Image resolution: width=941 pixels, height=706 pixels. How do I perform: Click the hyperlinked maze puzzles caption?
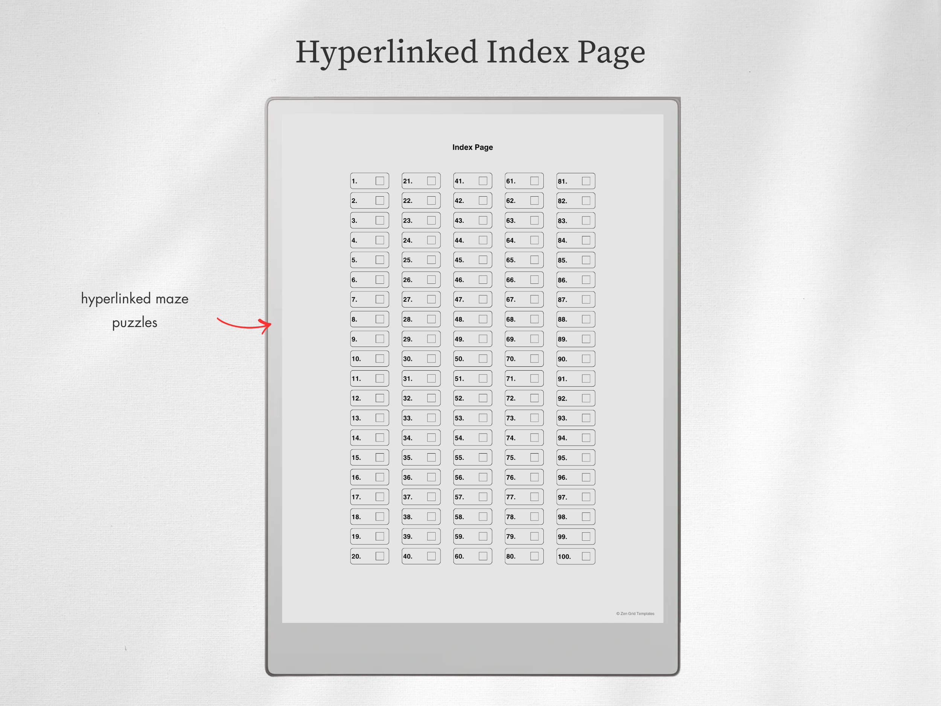(135, 311)
